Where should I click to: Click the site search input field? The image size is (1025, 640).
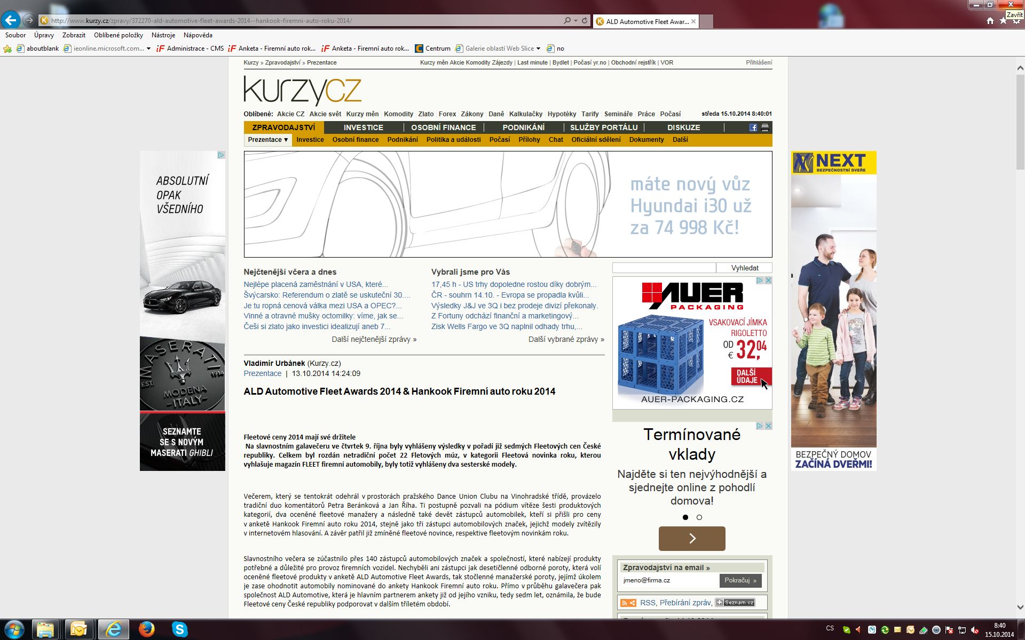click(x=664, y=268)
